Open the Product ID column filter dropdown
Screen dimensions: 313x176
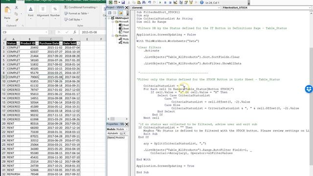tap(37, 44)
